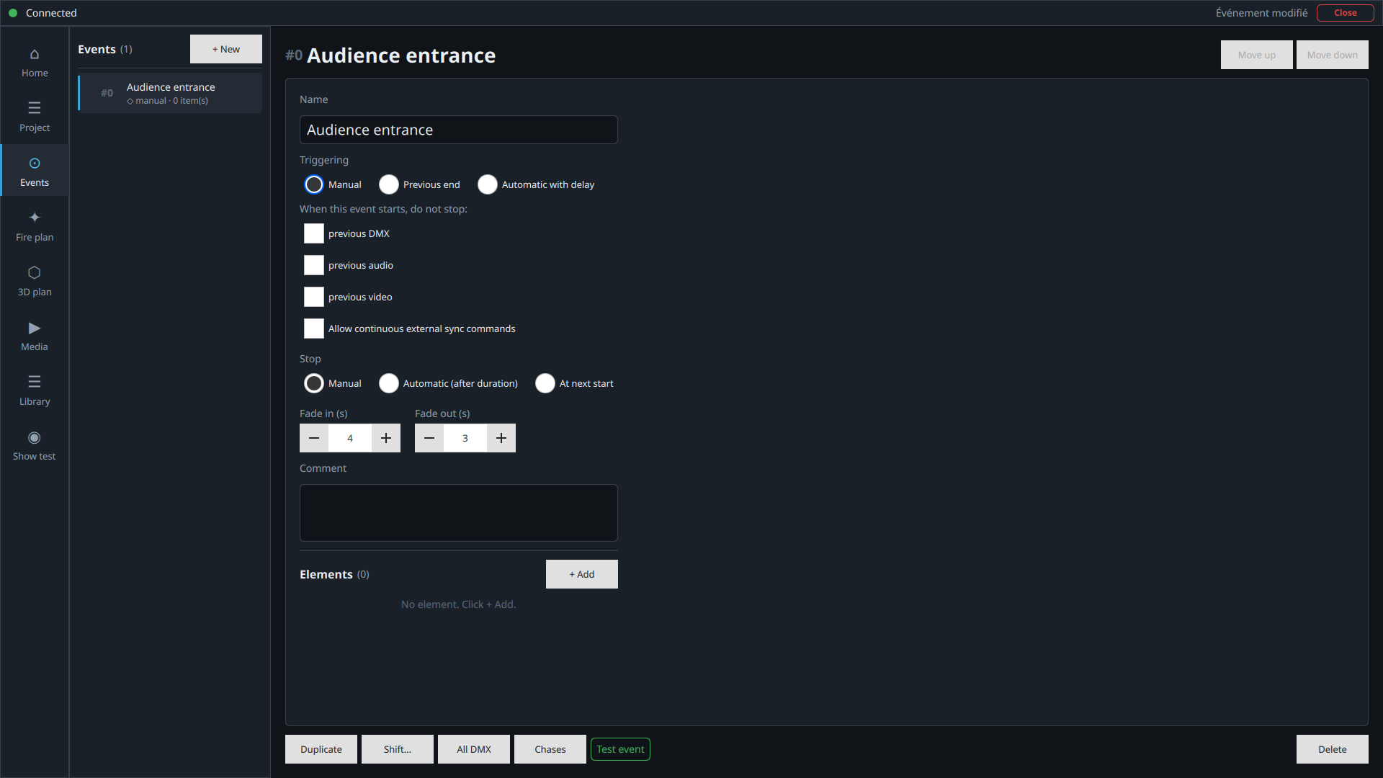Click the Move up button
The width and height of the screenshot is (1383, 778).
tap(1257, 55)
